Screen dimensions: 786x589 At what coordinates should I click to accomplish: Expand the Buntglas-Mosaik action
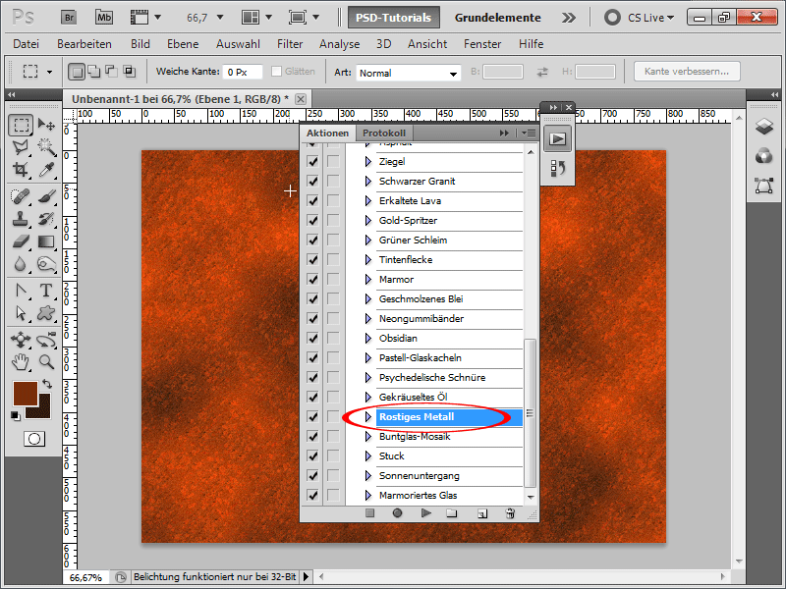pos(368,436)
